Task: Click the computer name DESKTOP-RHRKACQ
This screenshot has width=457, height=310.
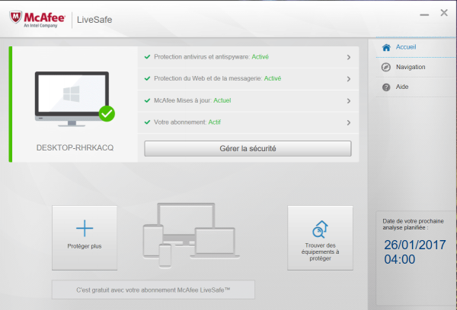Action: coord(75,147)
